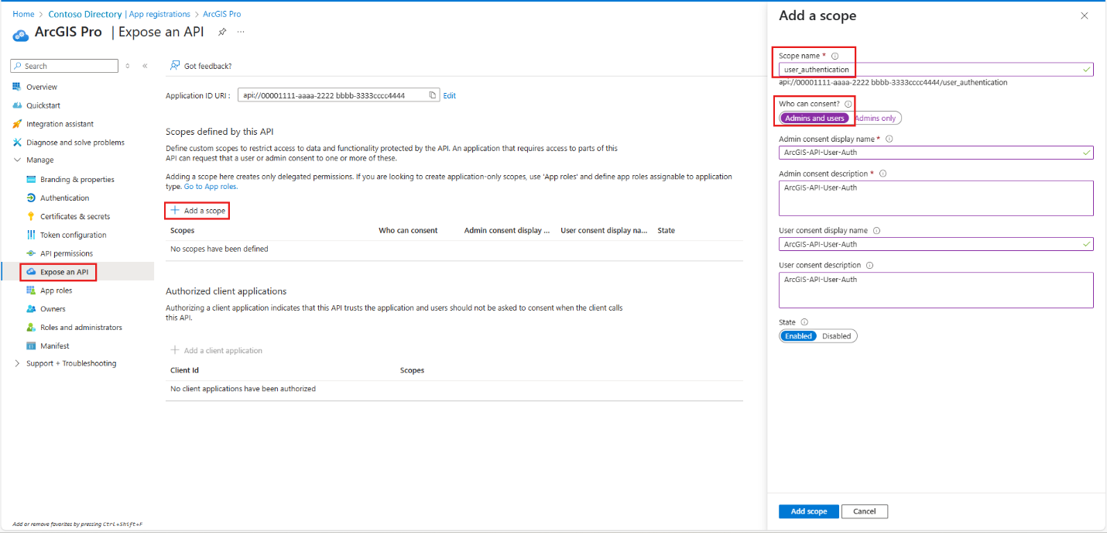Click the Edit link for Application ID URI
This screenshot has width=1107, height=533.
coord(449,95)
